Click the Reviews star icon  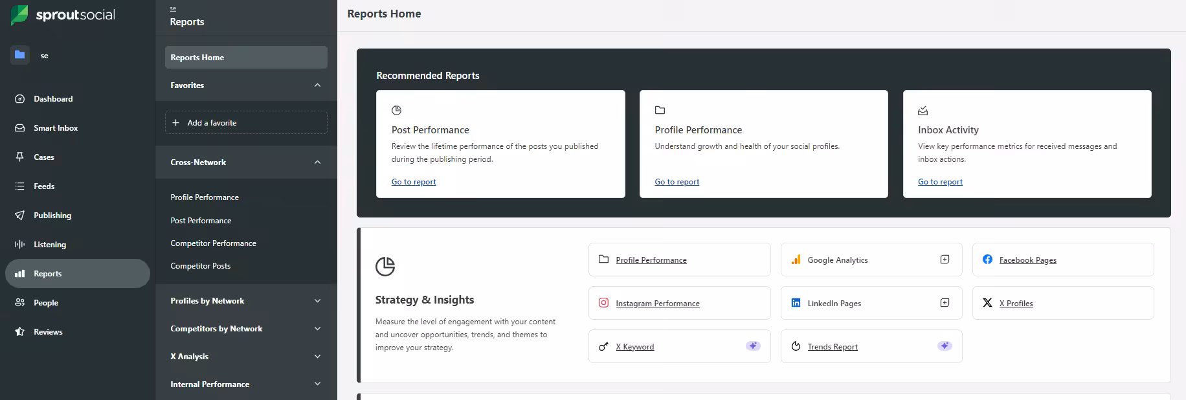(20, 332)
